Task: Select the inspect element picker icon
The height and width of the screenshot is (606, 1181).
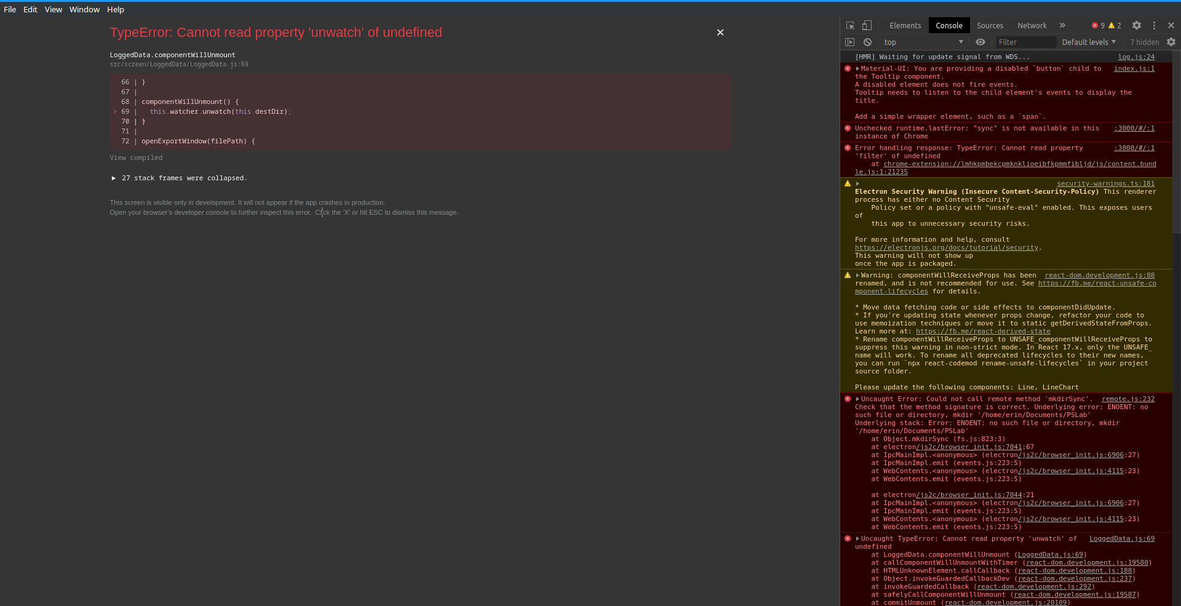Action: 850,26
